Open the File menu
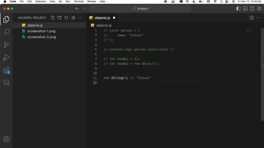This screenshot has width=264, height=148. (x=21, y=2)
